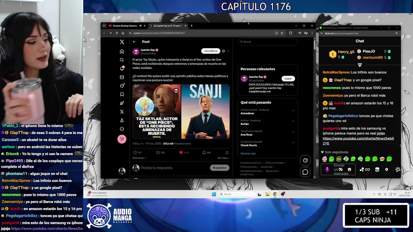Show hidden system tray icons chevron
The image size is (413, 232).
[374, 194]
